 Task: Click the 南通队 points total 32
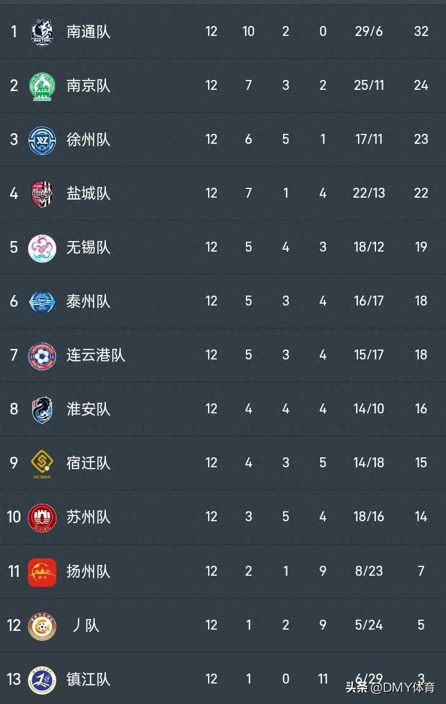click(x=421, y=32)
